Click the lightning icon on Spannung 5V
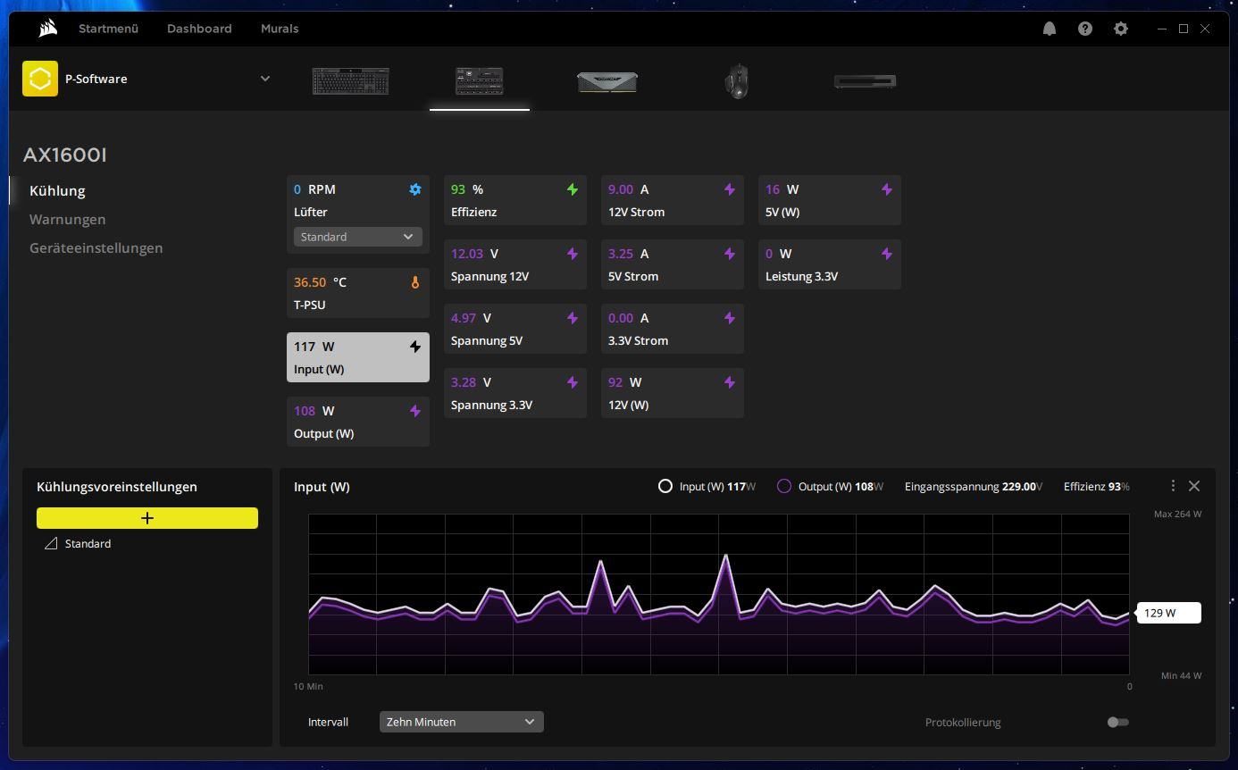The height and width of the screenshot is (770, 1238). (573, 318)
